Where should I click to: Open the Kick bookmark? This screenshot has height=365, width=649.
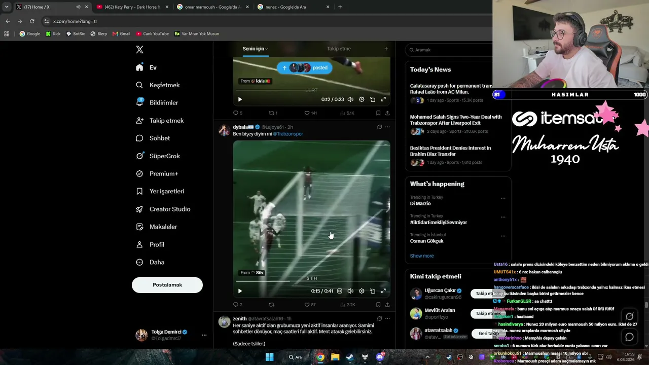[x=53, y=34]
